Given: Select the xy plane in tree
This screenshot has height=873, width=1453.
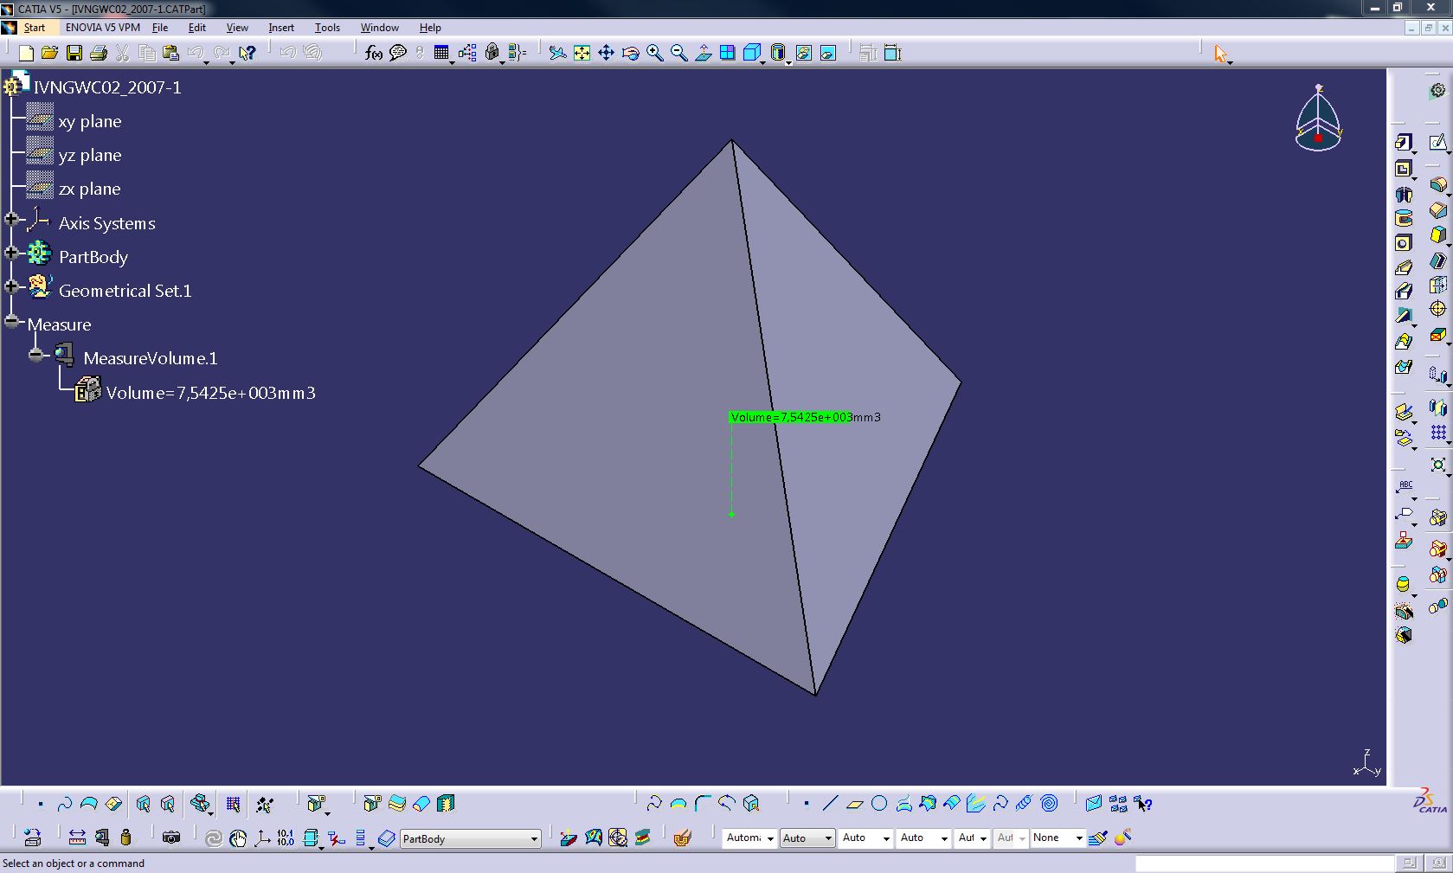Looking at the screenshot, I should tap(90, 121).
